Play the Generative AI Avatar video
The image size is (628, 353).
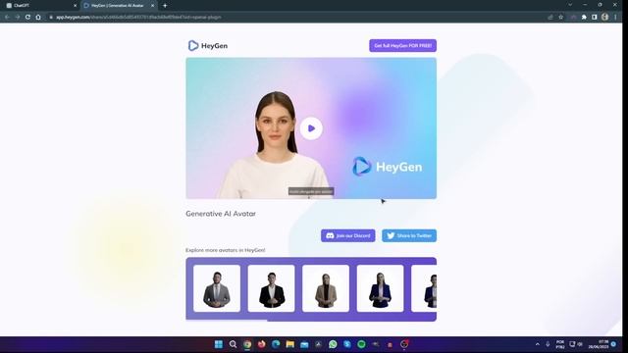(x=311, y=128)
